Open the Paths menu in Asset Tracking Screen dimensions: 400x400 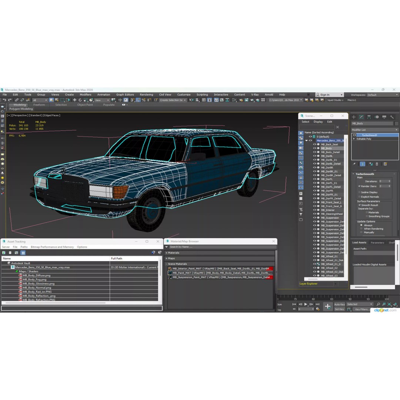(24, 247)
